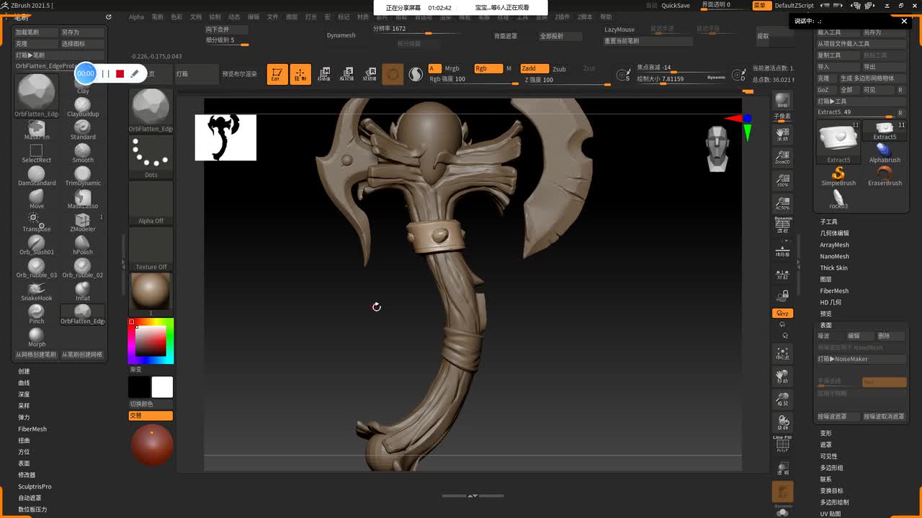The image size is (922, 518).
Task: Toggle the Dynamic brush size setting
Action: [716, 77]
